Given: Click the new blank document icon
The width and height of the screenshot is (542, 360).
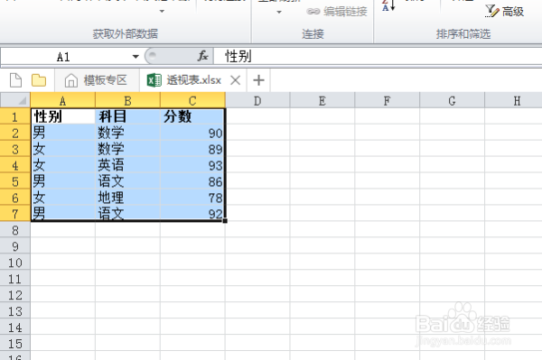Looking at the screenshot, I should (x=15, y=80).
